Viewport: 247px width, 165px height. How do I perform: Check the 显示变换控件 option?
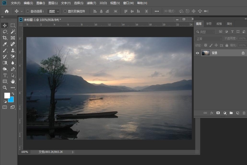pyautogui.click(x=65, y=11)
